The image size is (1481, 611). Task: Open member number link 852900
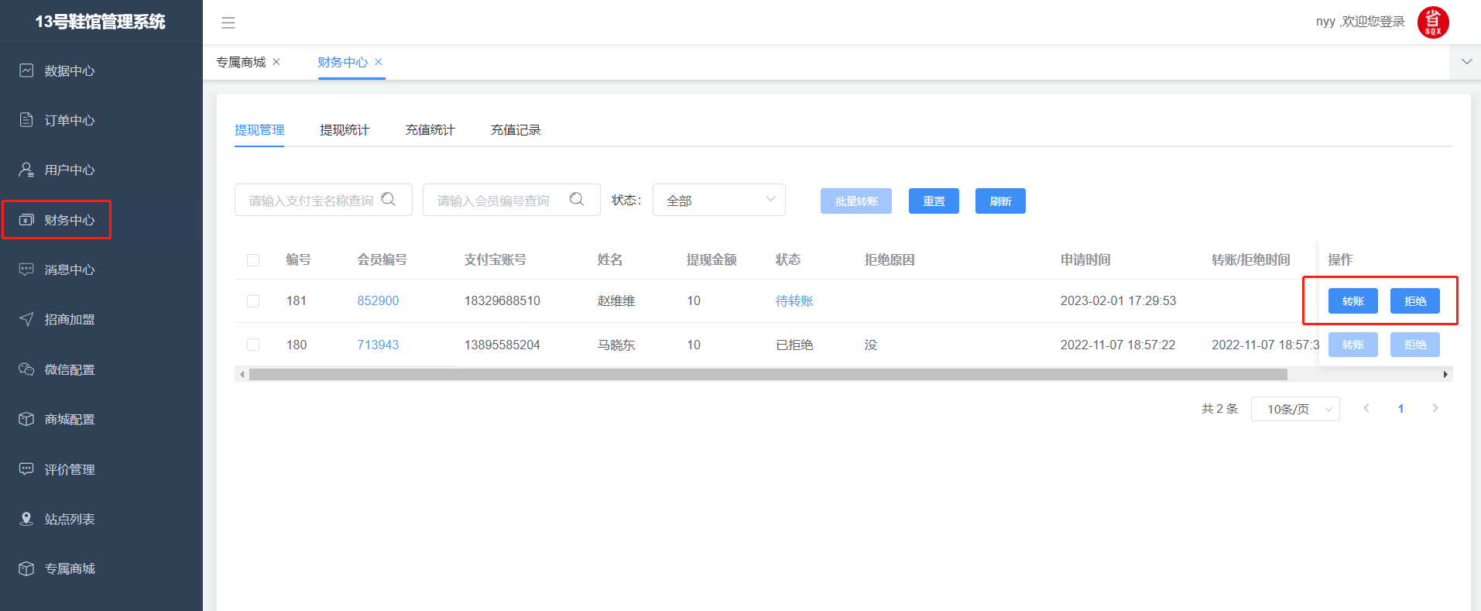tap(378, 301)
